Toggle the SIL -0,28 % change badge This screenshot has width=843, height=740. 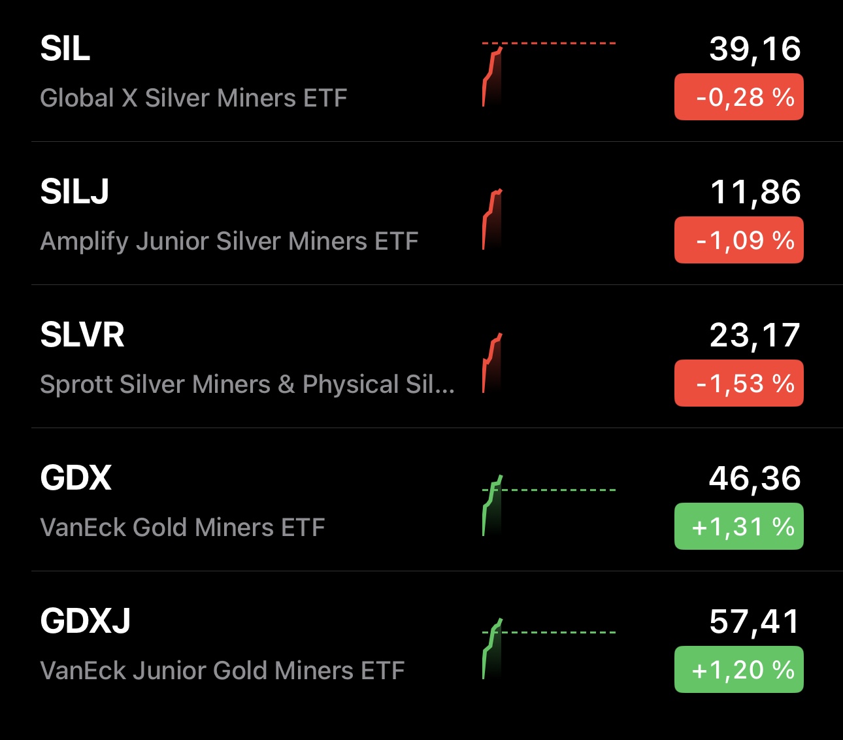[x=738, y=97]
